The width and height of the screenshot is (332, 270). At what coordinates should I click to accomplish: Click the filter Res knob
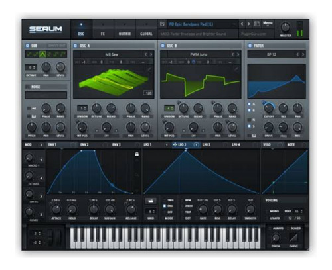[x=283, y=108]
